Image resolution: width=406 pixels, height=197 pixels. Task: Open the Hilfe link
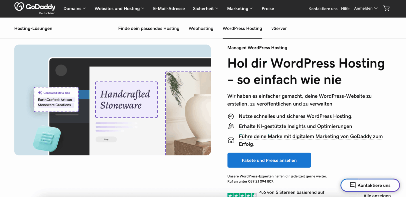(x=345, y=9)
